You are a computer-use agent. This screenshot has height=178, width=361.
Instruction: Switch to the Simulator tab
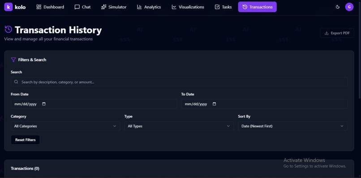click(x=114, y=7)
